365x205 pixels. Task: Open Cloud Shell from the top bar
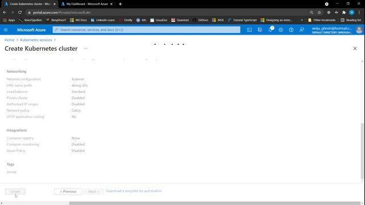[249, 30]
